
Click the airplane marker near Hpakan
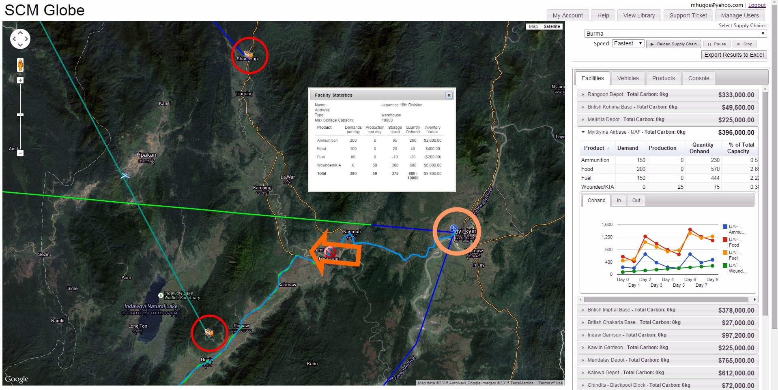click(x=125, y=176)
